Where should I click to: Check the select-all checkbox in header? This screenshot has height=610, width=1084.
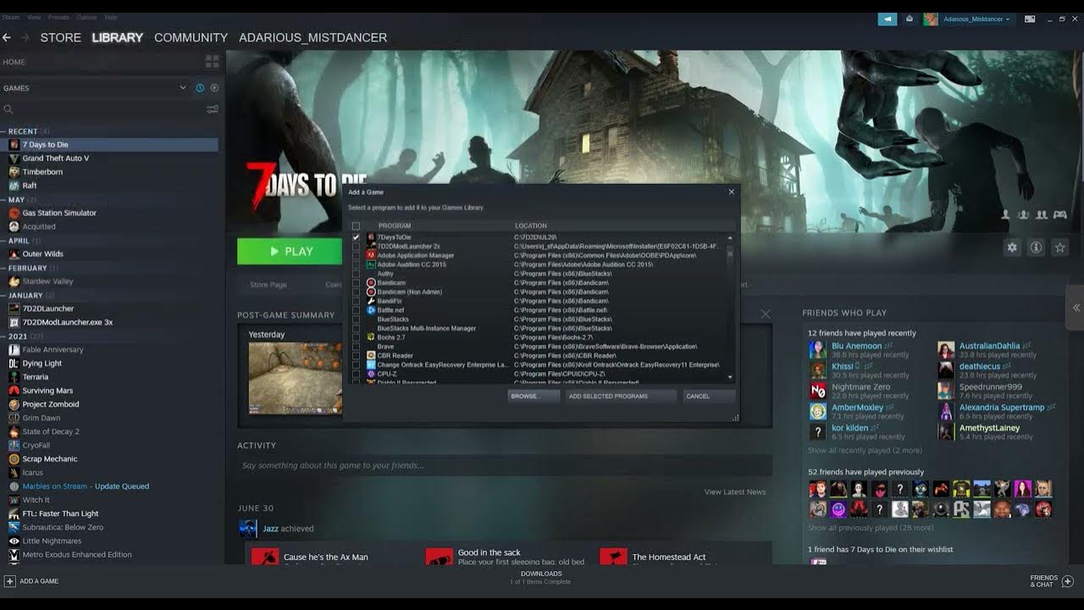[x=357, y=226]
